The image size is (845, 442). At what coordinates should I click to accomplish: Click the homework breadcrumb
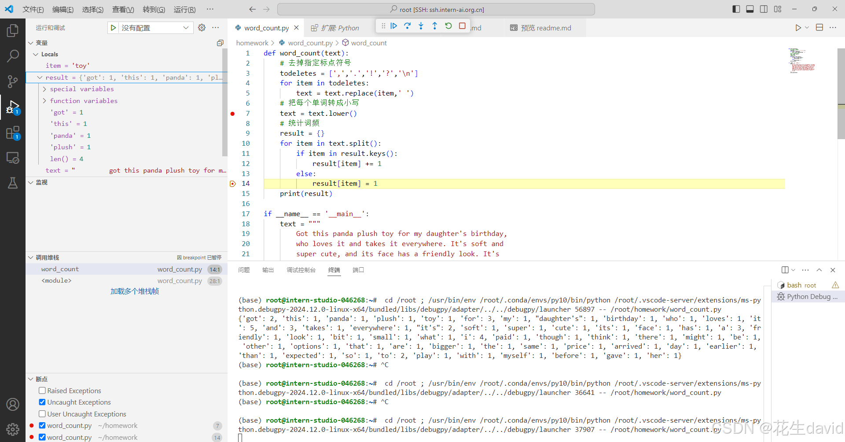[x=252, y=43]
